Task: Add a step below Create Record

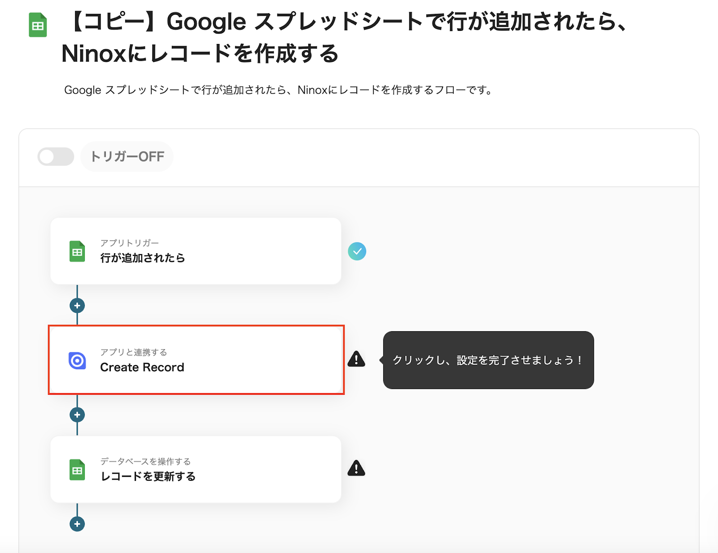Action: (77, 415)
